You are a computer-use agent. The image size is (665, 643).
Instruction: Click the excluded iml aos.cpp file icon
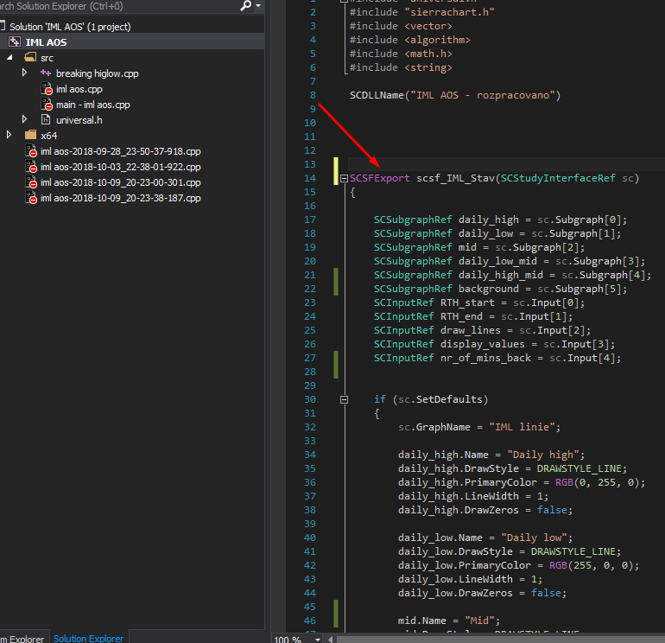(x=47, y=88)
